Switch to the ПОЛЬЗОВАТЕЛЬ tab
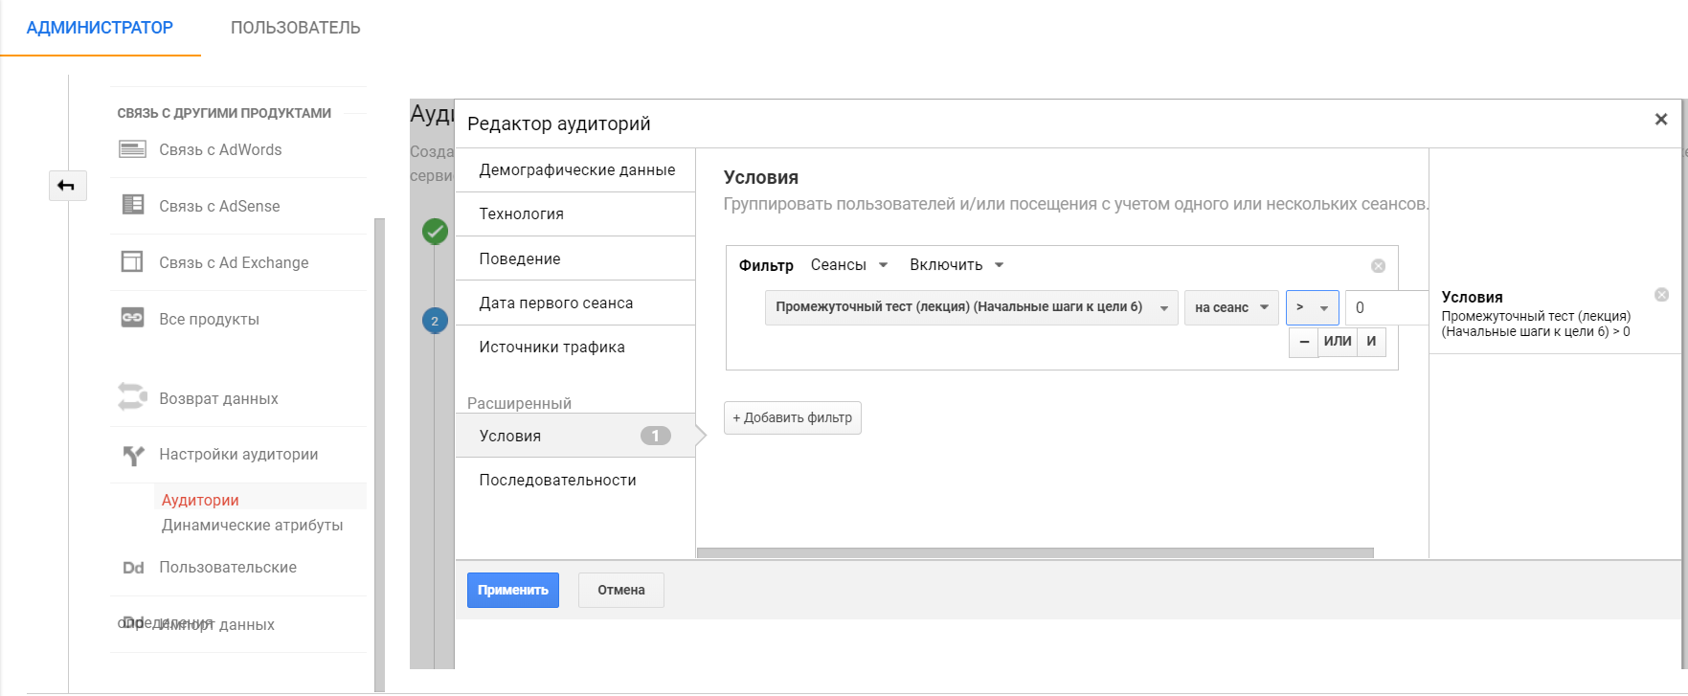 295,28
